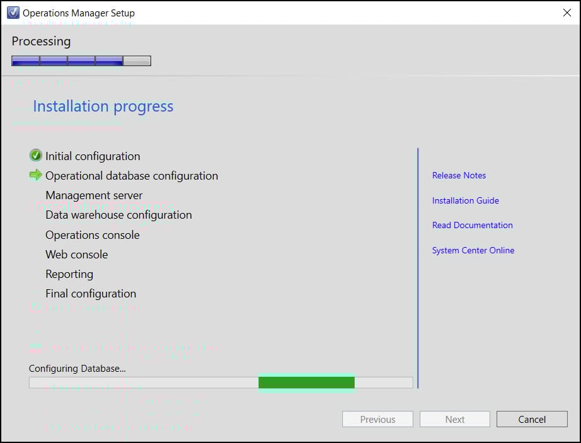Close the Operations Manager Setup window
581x443 pixels.
point(567,13)
